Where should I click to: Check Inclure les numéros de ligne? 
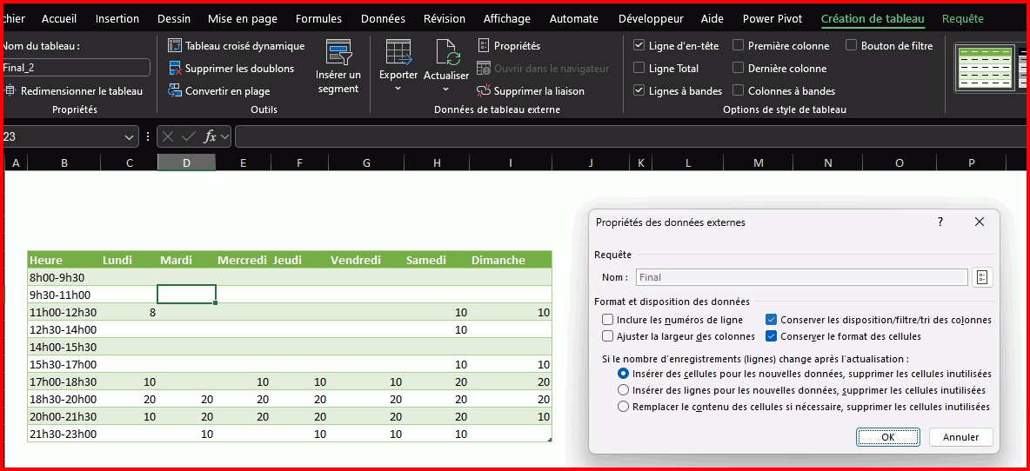pos(608,320)
